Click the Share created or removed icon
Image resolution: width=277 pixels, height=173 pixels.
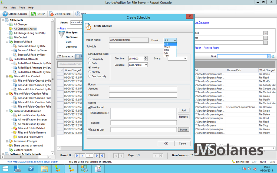click(11, 146)
